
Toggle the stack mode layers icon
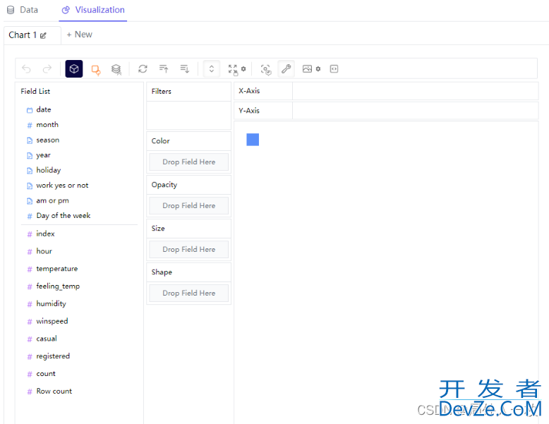coord(116,69)
